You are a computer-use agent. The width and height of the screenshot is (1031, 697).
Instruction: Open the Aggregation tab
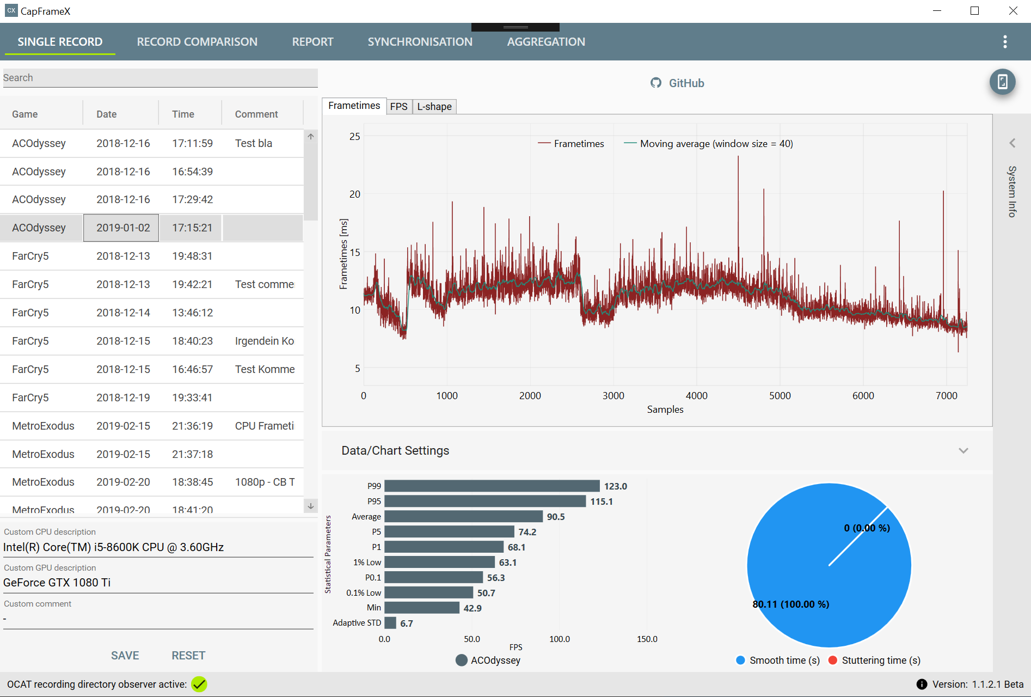pos(546,42)
